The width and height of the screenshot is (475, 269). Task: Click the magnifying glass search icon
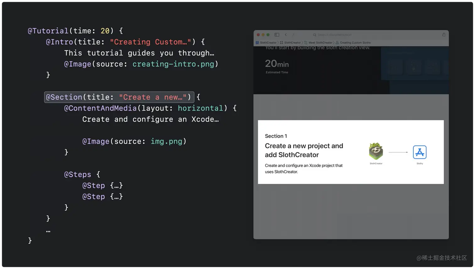314,35
